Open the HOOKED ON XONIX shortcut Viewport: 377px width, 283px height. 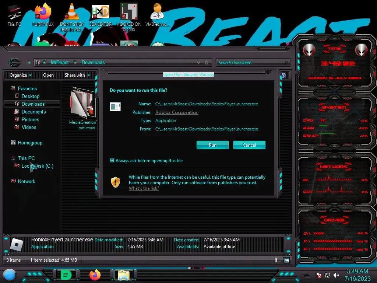pyautogui.click(x=129, y=17)
